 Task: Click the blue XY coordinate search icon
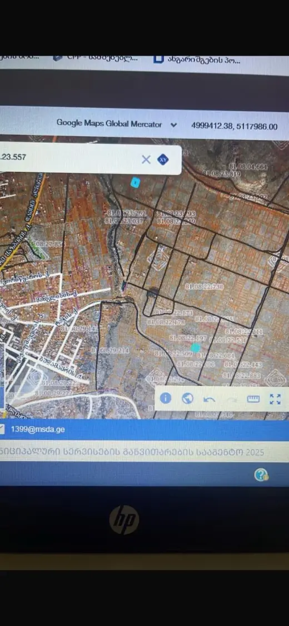(163, 160)
